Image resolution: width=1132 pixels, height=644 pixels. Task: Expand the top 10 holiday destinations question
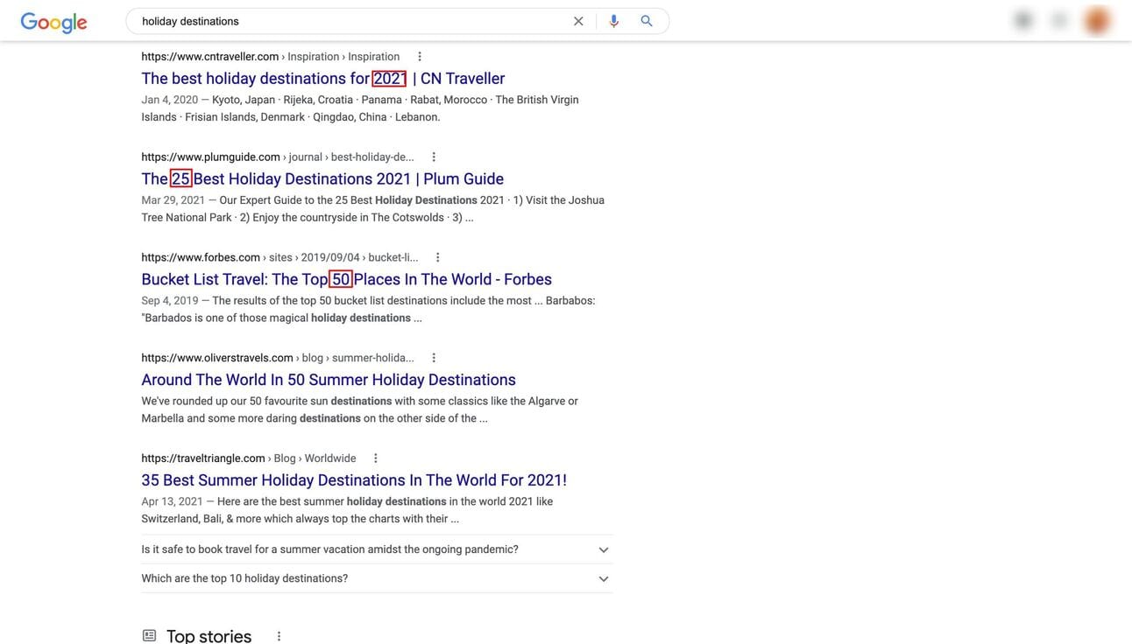point(377,578)
